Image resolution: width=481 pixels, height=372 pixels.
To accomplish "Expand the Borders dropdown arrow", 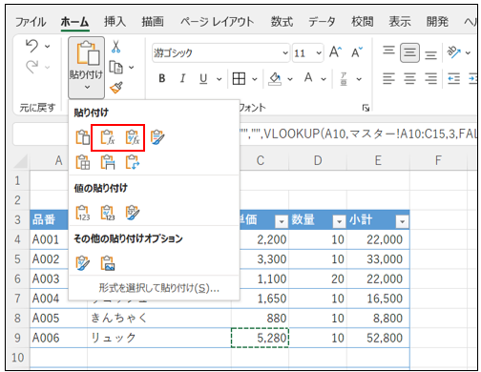I will (255, 79).
